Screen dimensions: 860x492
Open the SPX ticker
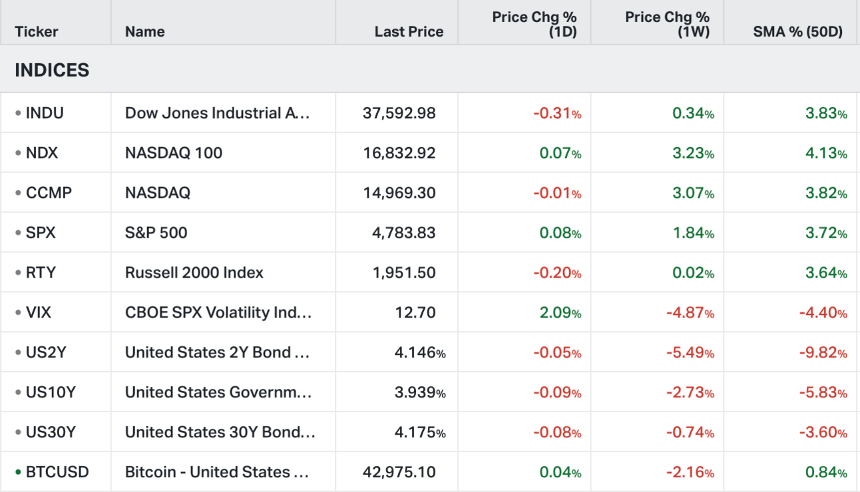pos(41,233)
